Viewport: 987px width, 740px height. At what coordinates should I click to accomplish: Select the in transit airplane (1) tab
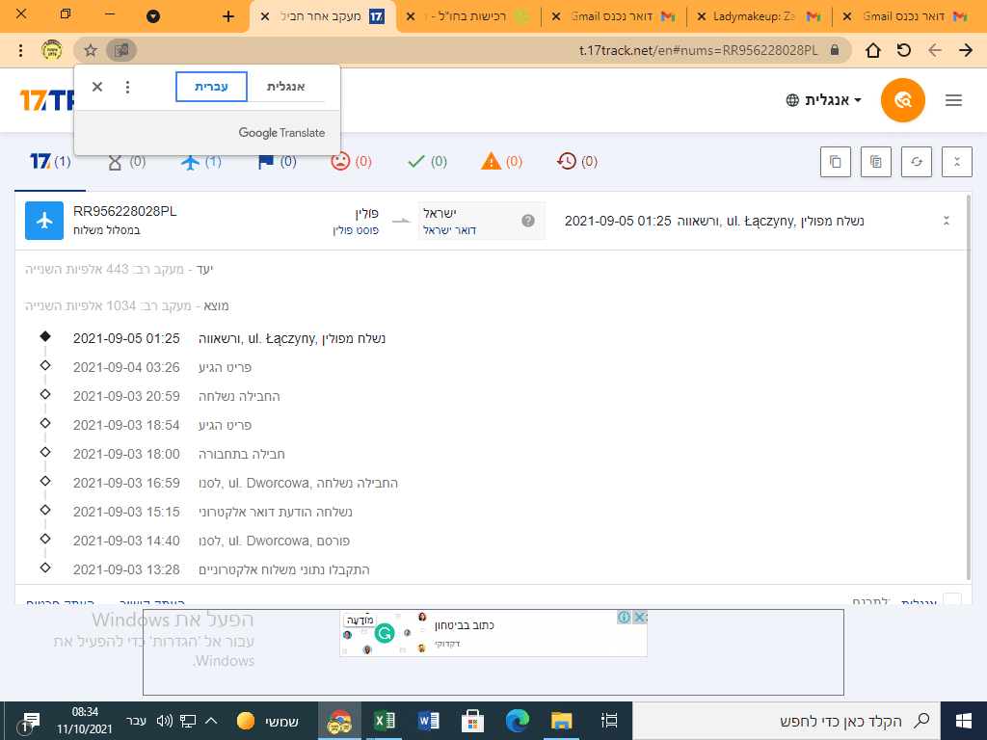200,162
